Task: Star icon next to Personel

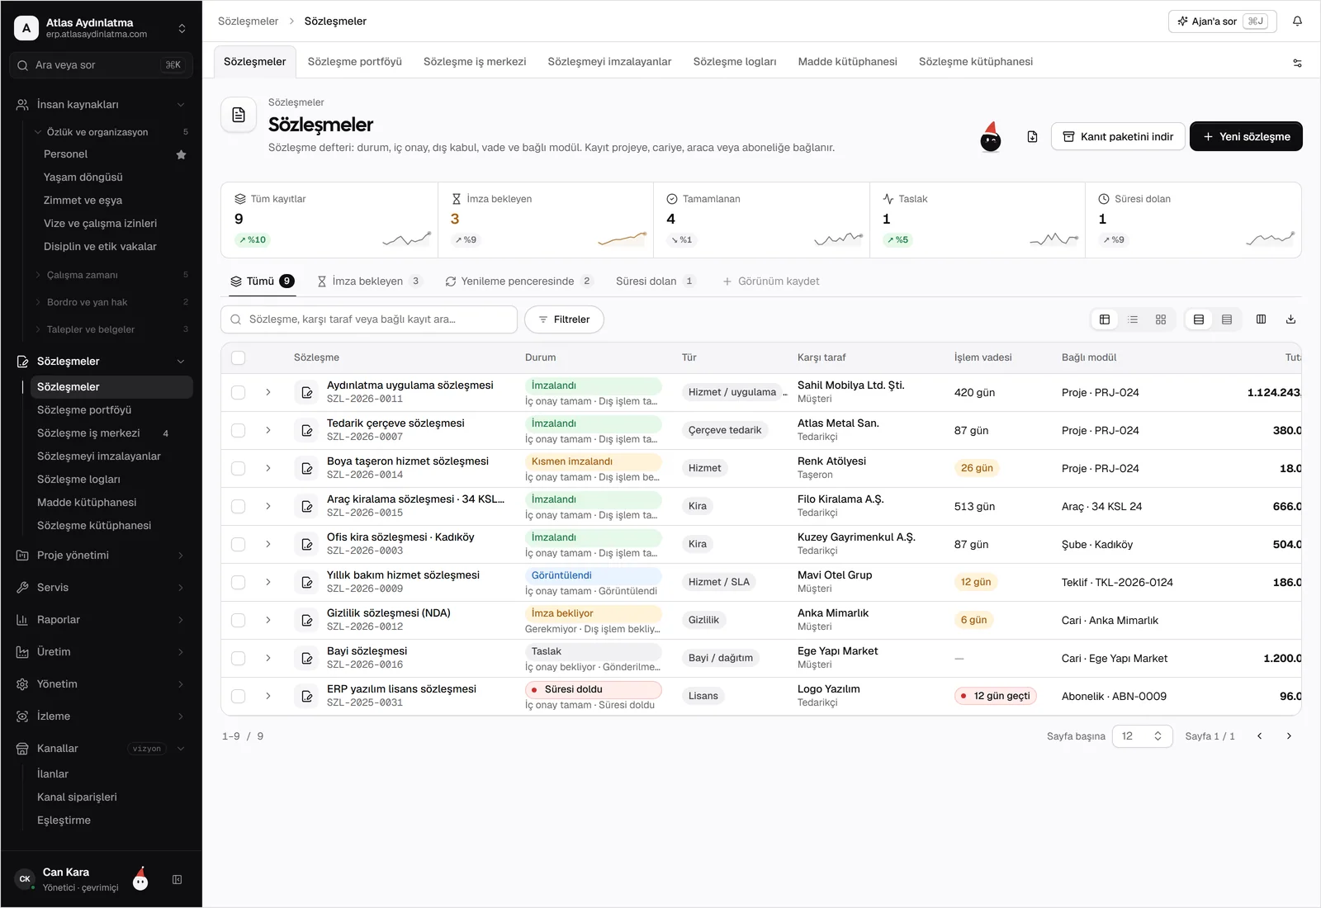Action: coord(181,154)
